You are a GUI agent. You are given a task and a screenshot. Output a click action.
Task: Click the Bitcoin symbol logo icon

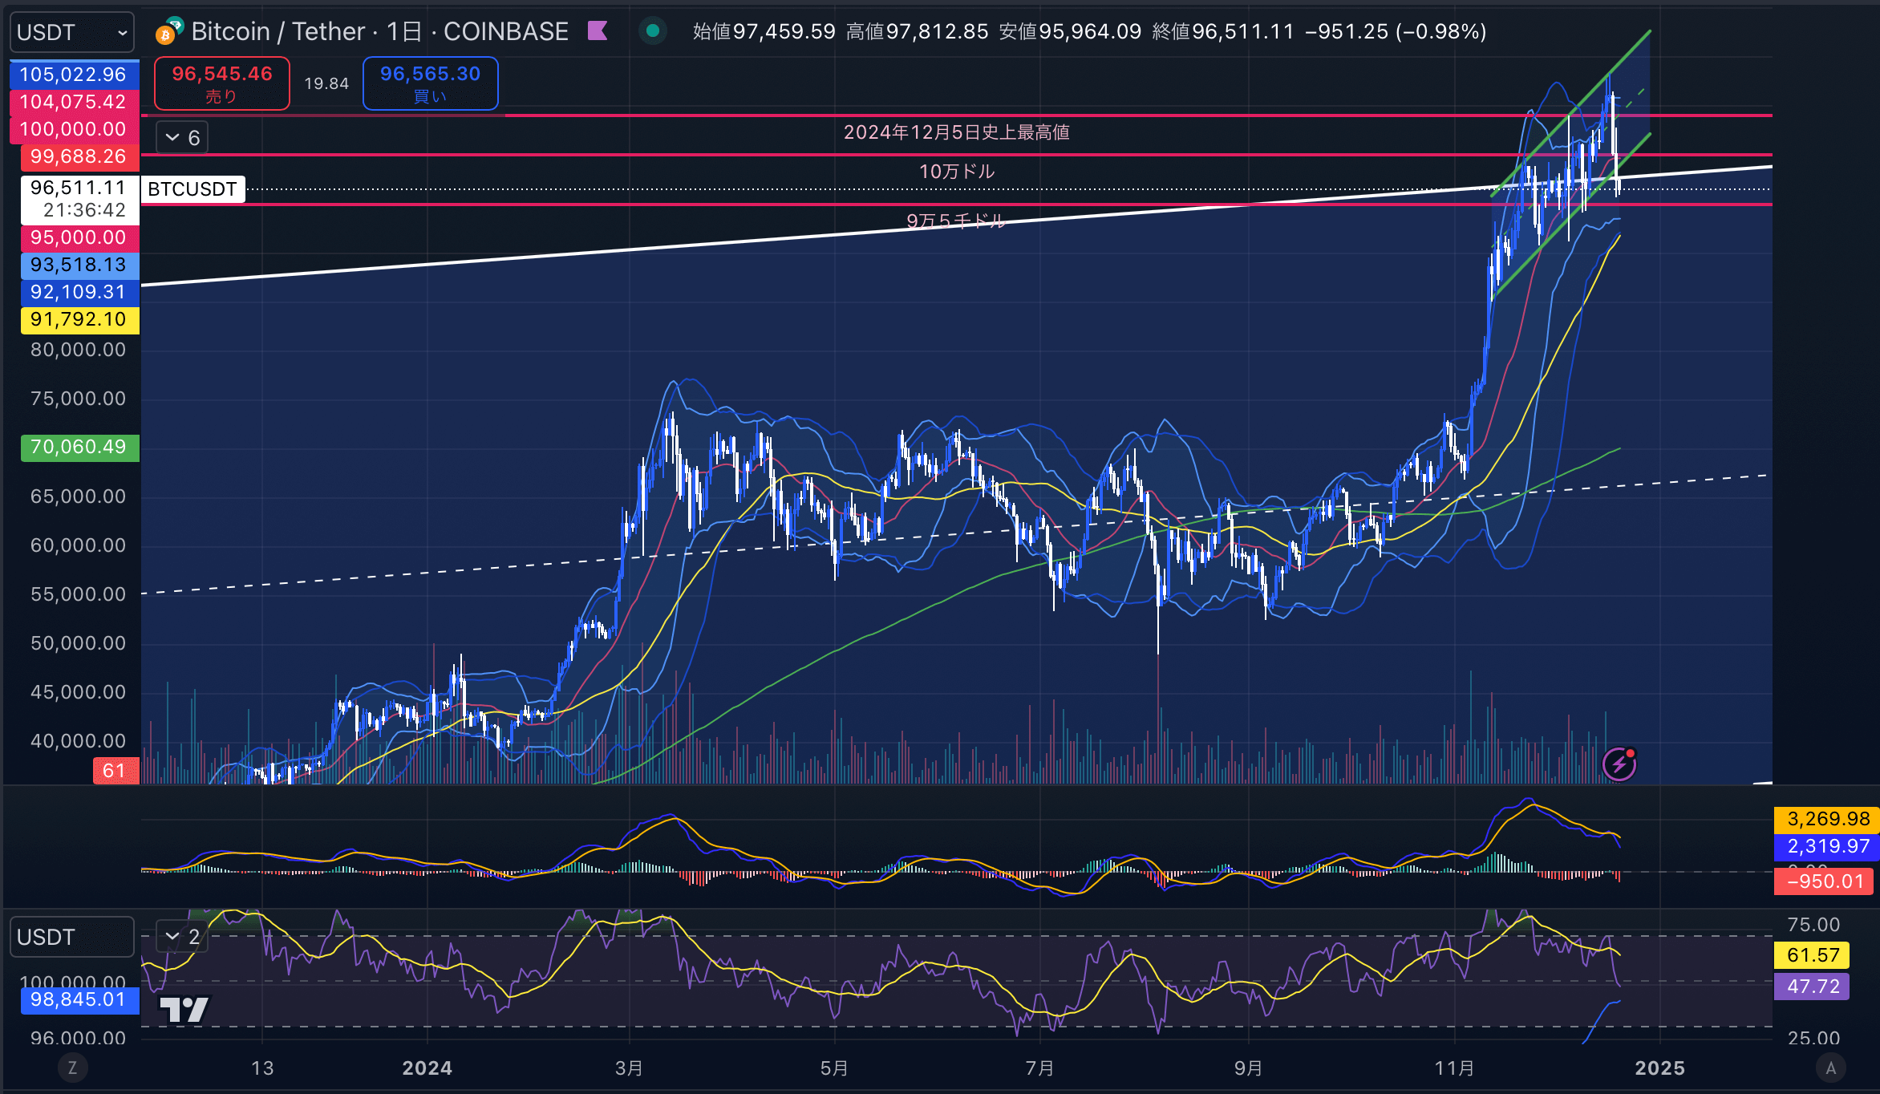(x=169, y=30)
